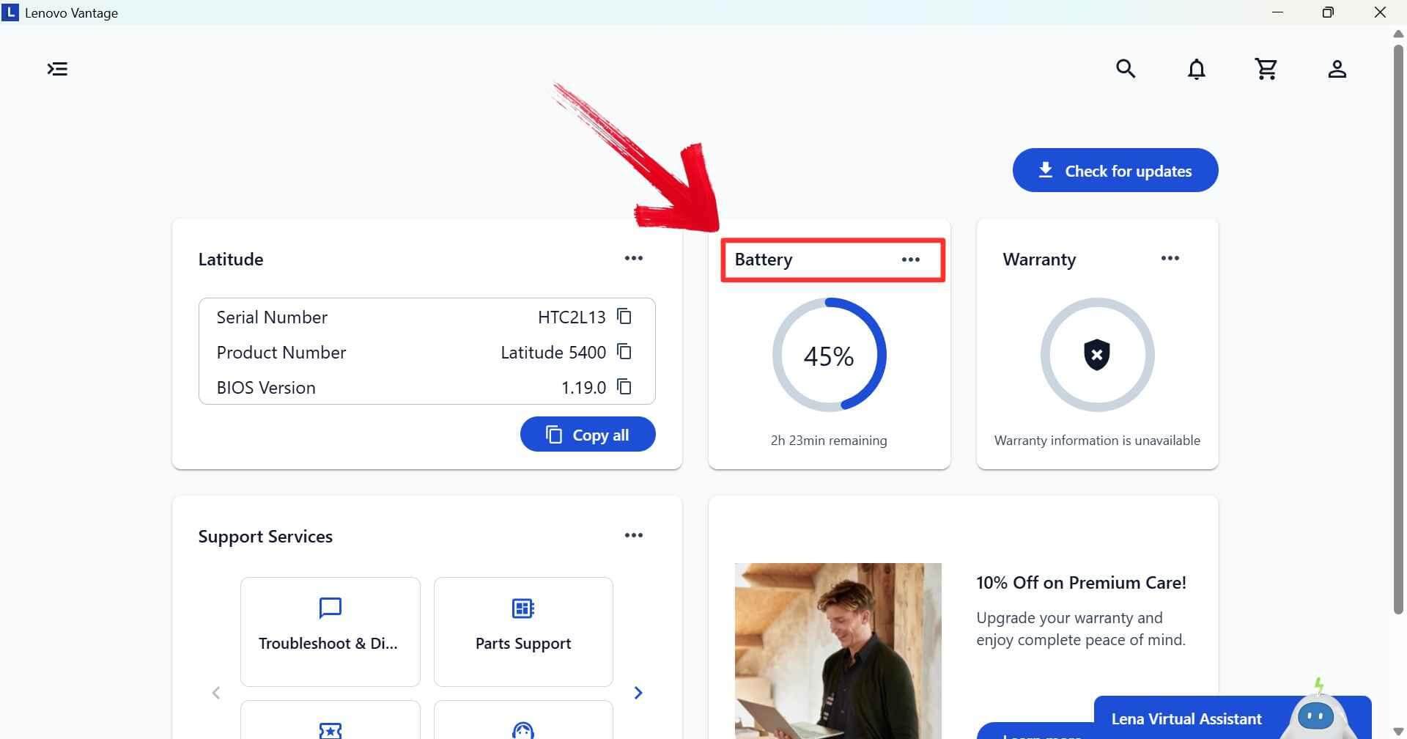Click serial number text HTC2L13

click(x=572, y=317)
